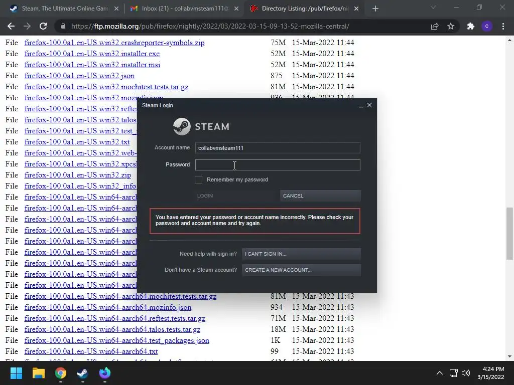This screenshot has height=385, width=514.
Task: Click CREATE A NEW ACCOUNT button
Action: tap(301, 270)
